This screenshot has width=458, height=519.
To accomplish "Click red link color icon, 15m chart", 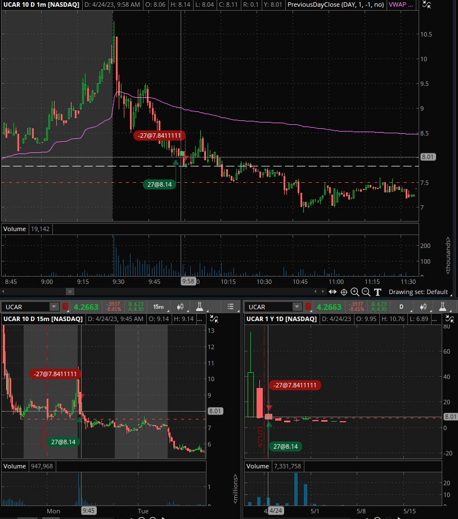I will (65, 307).
